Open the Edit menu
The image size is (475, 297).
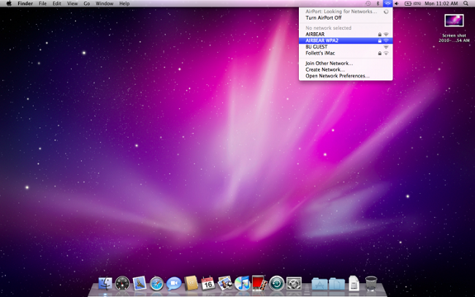click(x=57, y=4)
